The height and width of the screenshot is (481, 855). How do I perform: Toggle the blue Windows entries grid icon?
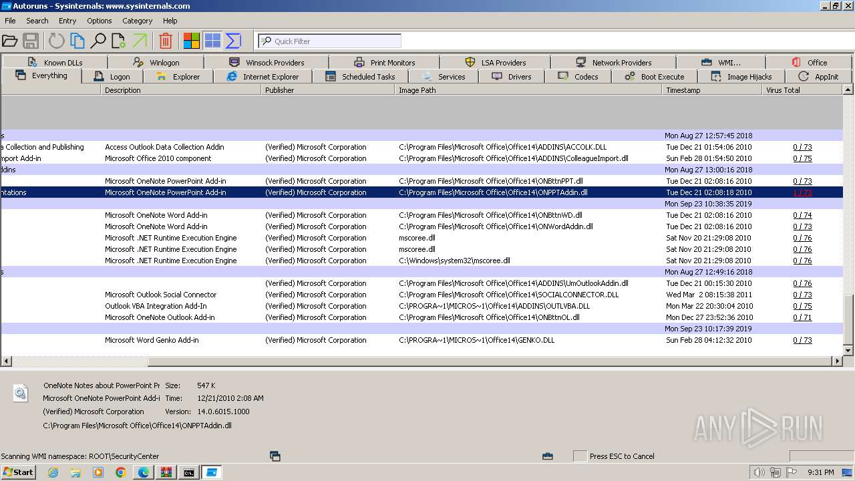212,41
